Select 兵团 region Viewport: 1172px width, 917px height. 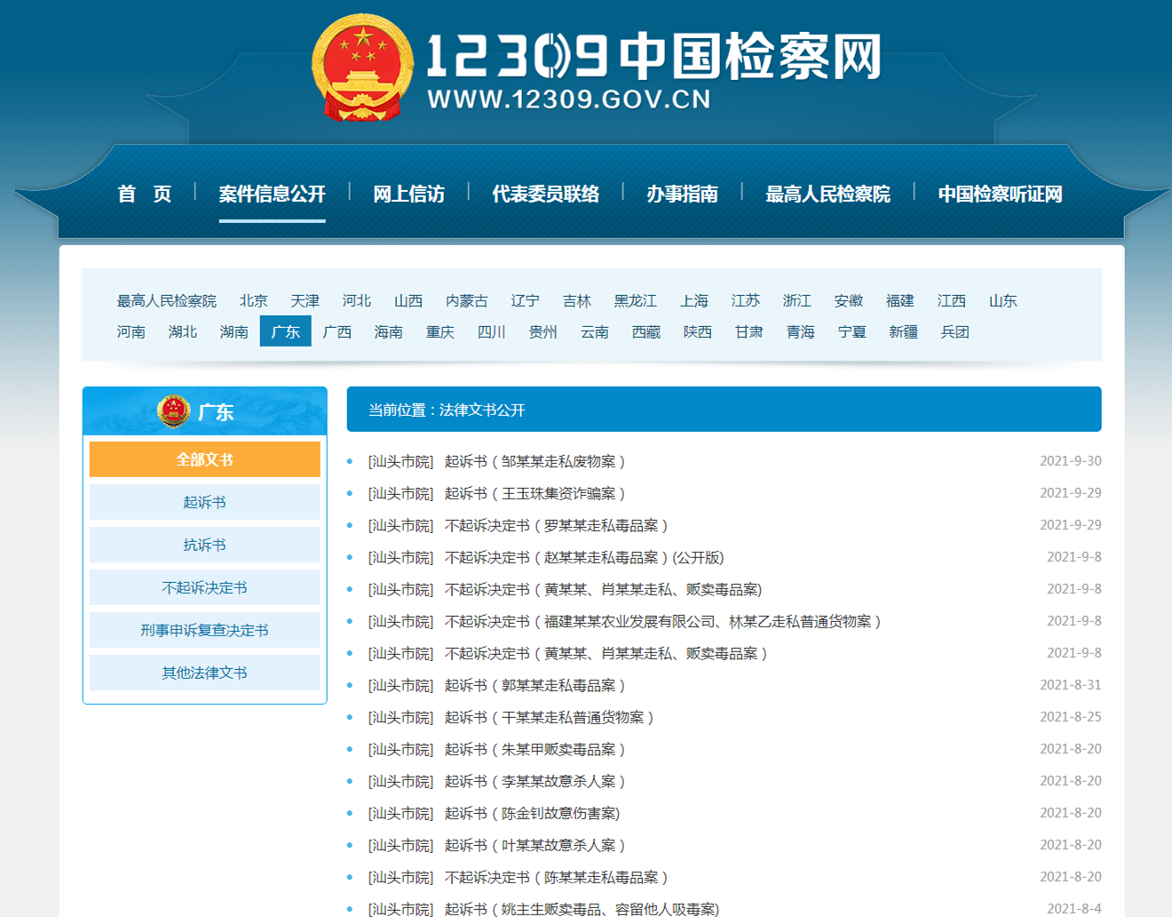955,332
